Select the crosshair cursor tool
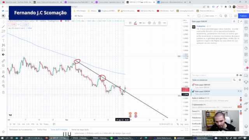The height and width of the screenshot is (140, 249). click(x=4, y=22)
